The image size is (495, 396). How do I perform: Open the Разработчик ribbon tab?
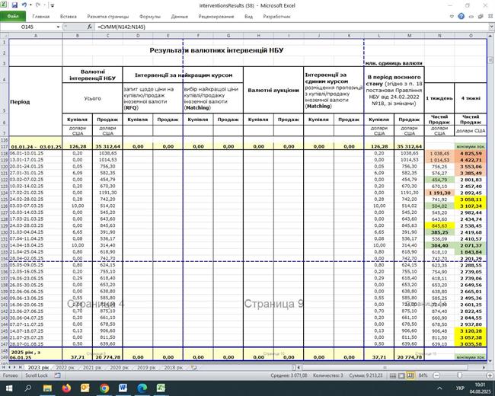[276, 17]
